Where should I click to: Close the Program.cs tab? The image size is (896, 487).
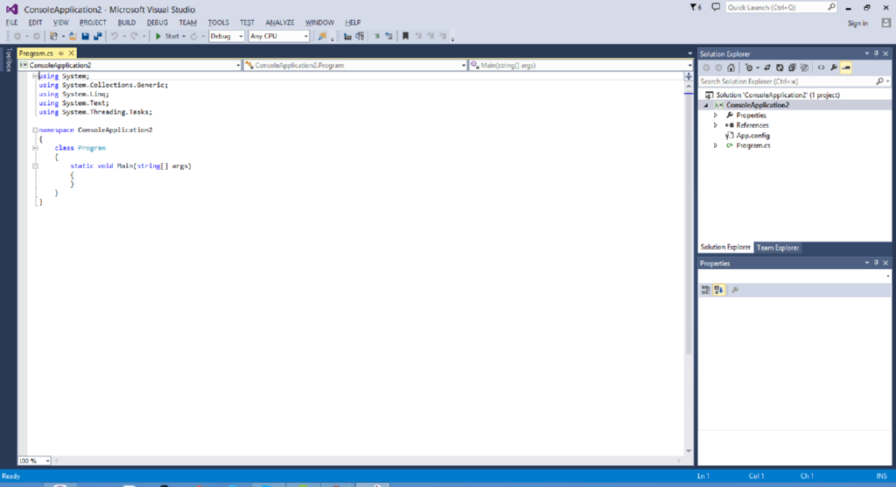click(71, 53)
